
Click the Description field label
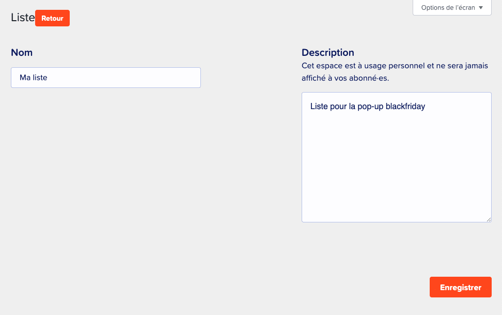(x=328, y=52)
